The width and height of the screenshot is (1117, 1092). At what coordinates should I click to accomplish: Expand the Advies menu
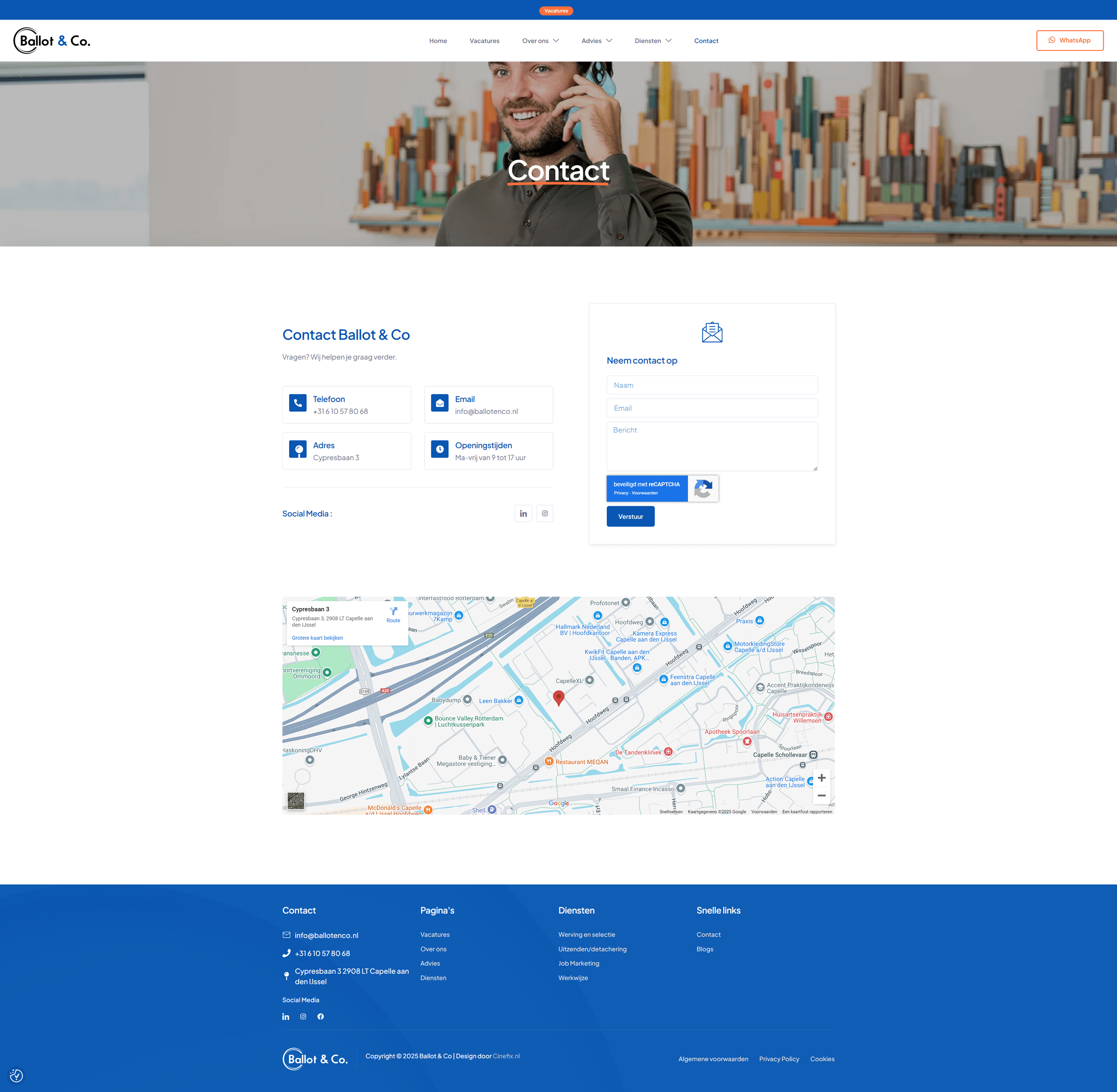pos(596,41)
